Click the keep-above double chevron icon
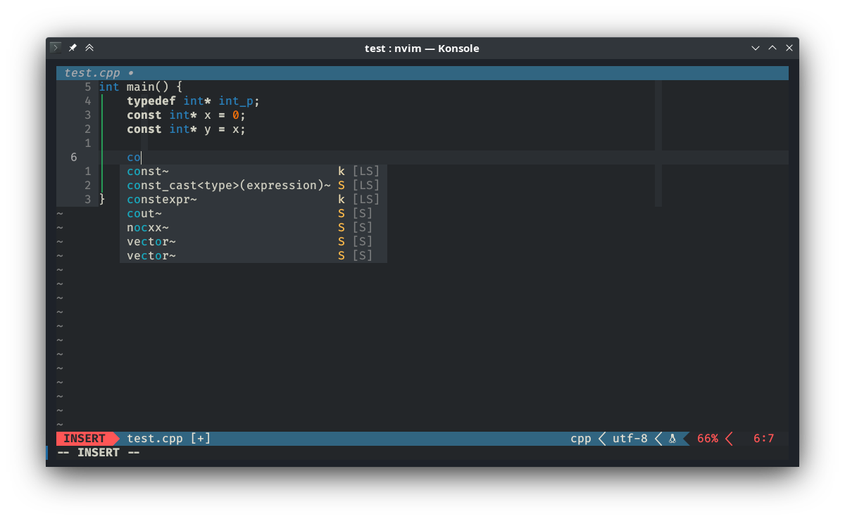Image resolution: width=845 pixels, height=521 pixels. [x=89, y=48]
